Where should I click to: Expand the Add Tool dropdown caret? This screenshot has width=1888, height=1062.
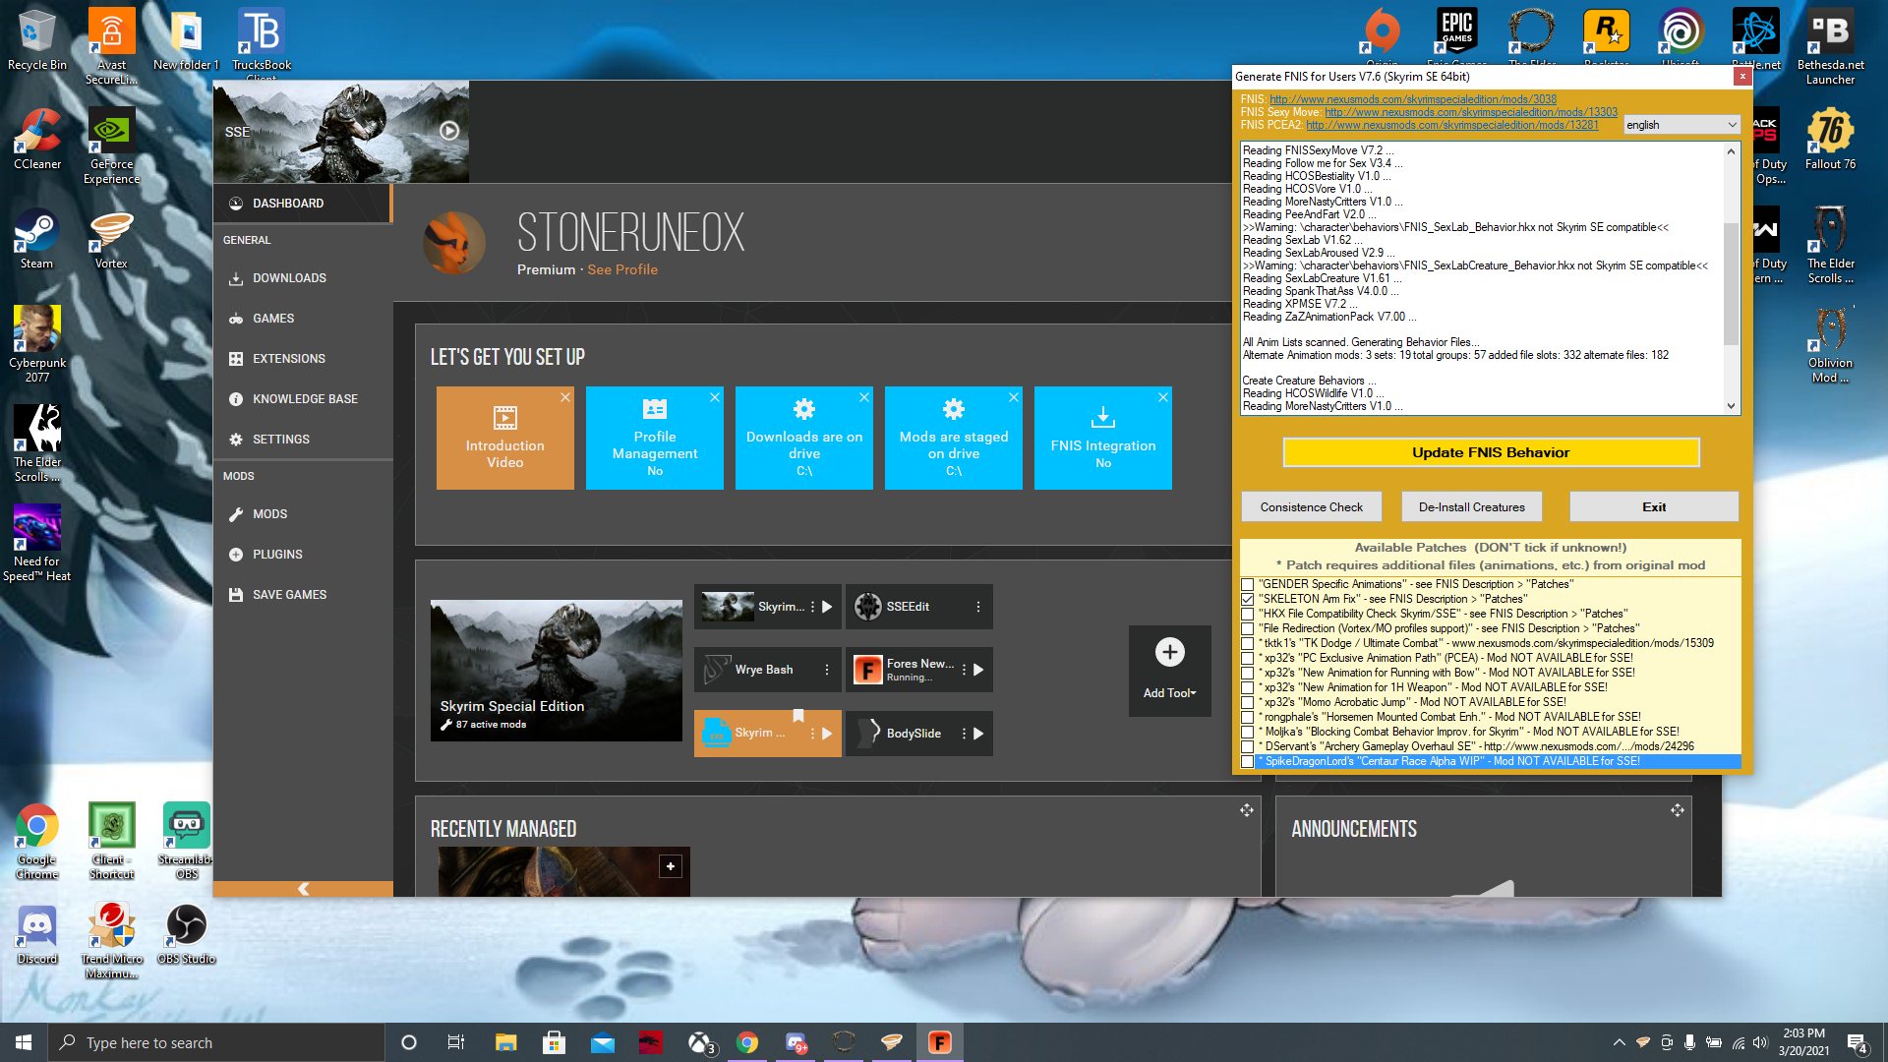click(1193, 693)
